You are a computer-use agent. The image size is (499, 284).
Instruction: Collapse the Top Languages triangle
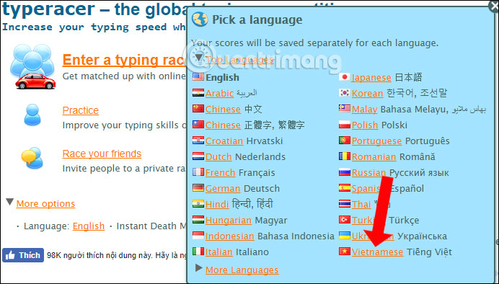pos(199,58)
